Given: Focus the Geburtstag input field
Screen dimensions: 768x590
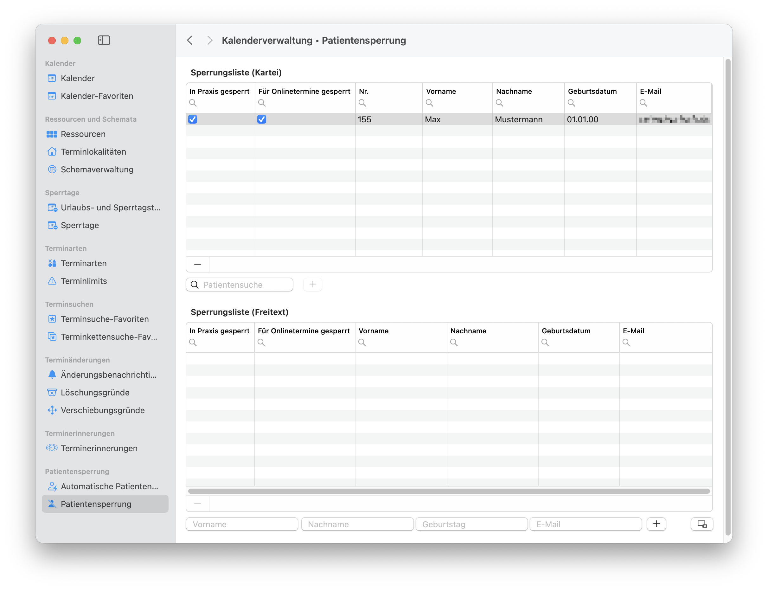Looking at the screenshot, I should [x=471, y=524].
